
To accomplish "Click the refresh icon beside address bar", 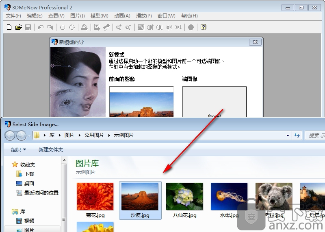I will [297, 136].
